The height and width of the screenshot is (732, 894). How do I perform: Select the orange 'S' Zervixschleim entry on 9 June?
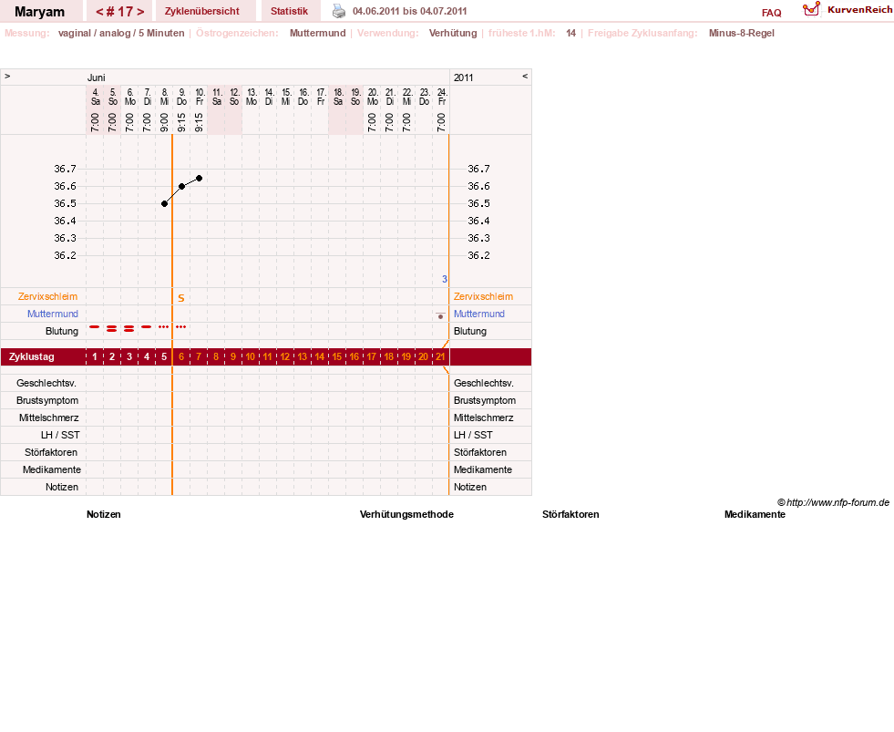click(181, 298)
